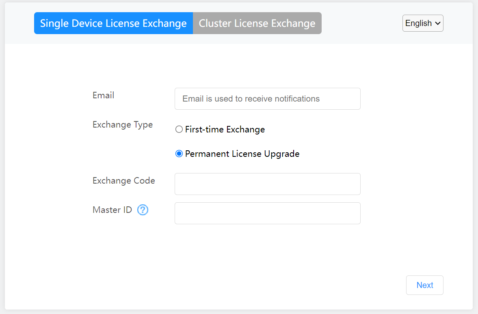This screenshot has height=314, width=478.
Task: Focus the Master ID input field
Action: coord(267,213)
